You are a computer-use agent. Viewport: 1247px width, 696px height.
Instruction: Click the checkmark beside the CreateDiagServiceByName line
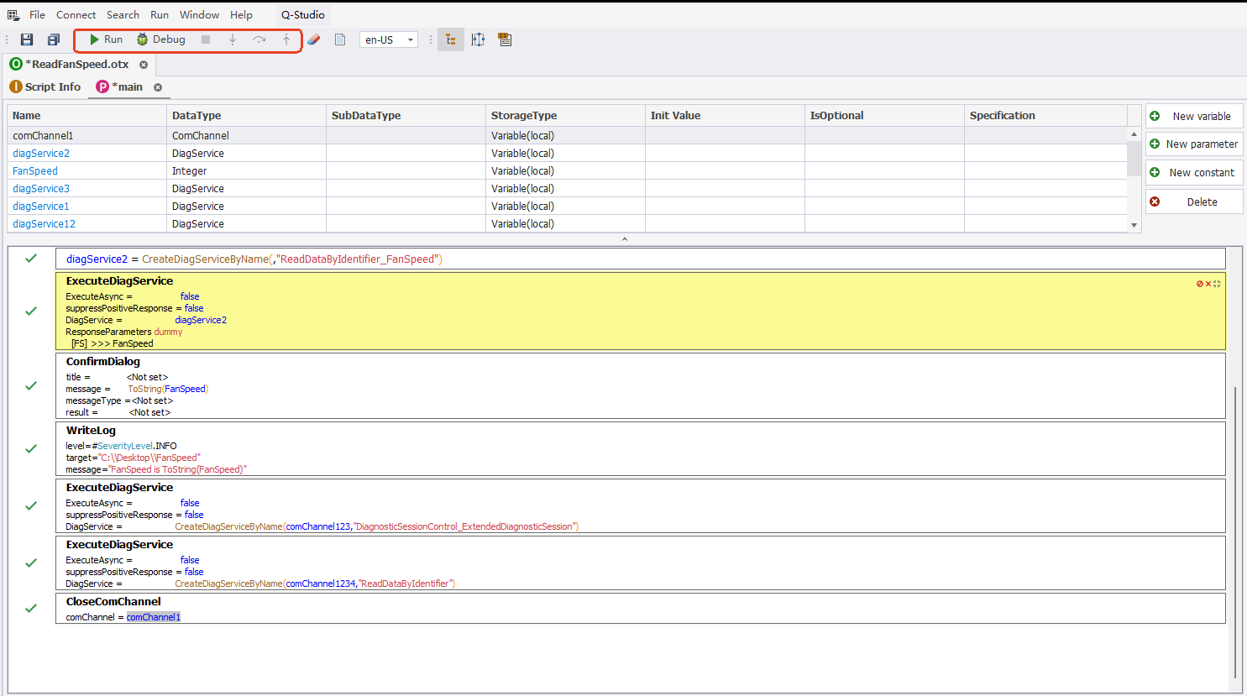(31, 259)
